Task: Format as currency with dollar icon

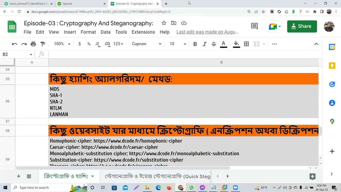Action: click(79, 44)
